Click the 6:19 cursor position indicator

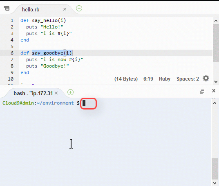(x=148, y=79)
